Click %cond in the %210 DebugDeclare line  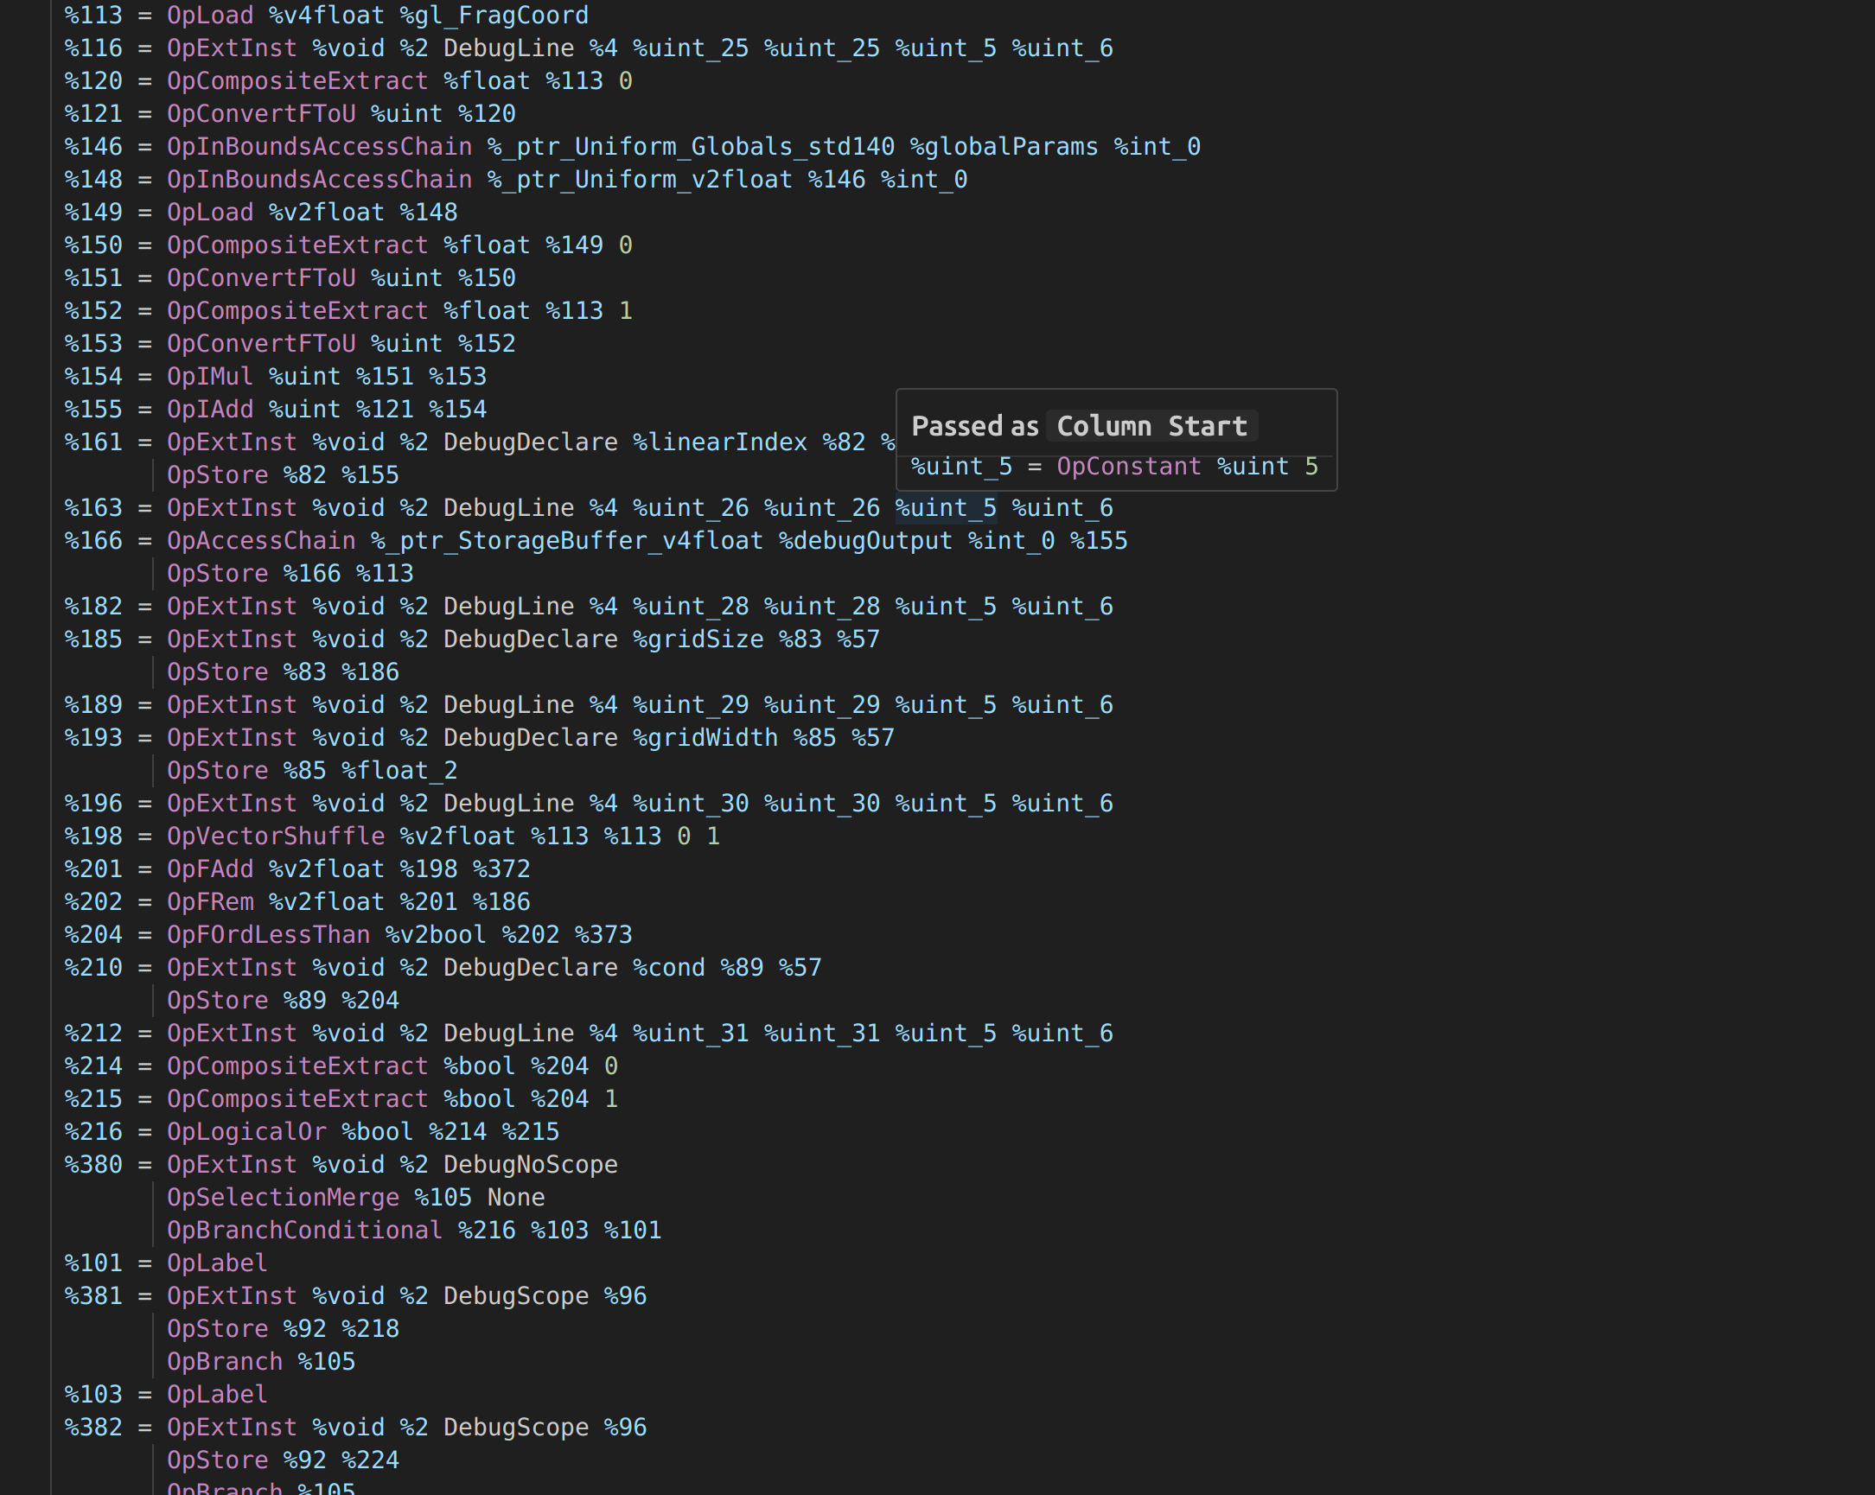tap(669, 967)
